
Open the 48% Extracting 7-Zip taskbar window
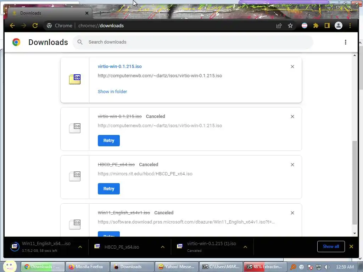265,267
